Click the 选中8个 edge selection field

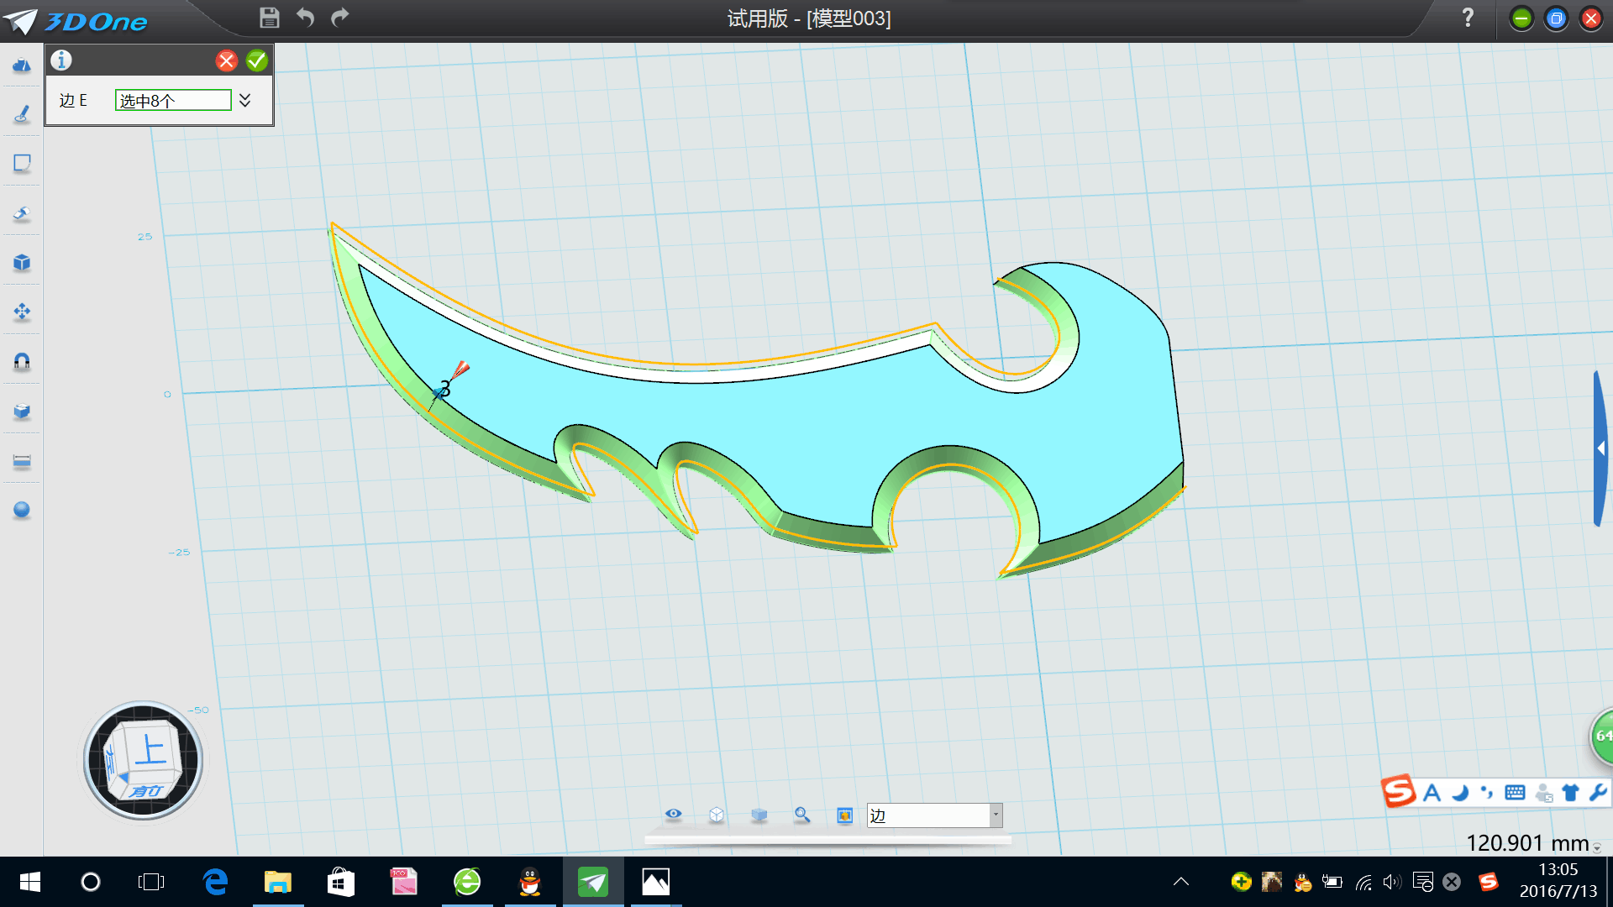tap(173, 101)
